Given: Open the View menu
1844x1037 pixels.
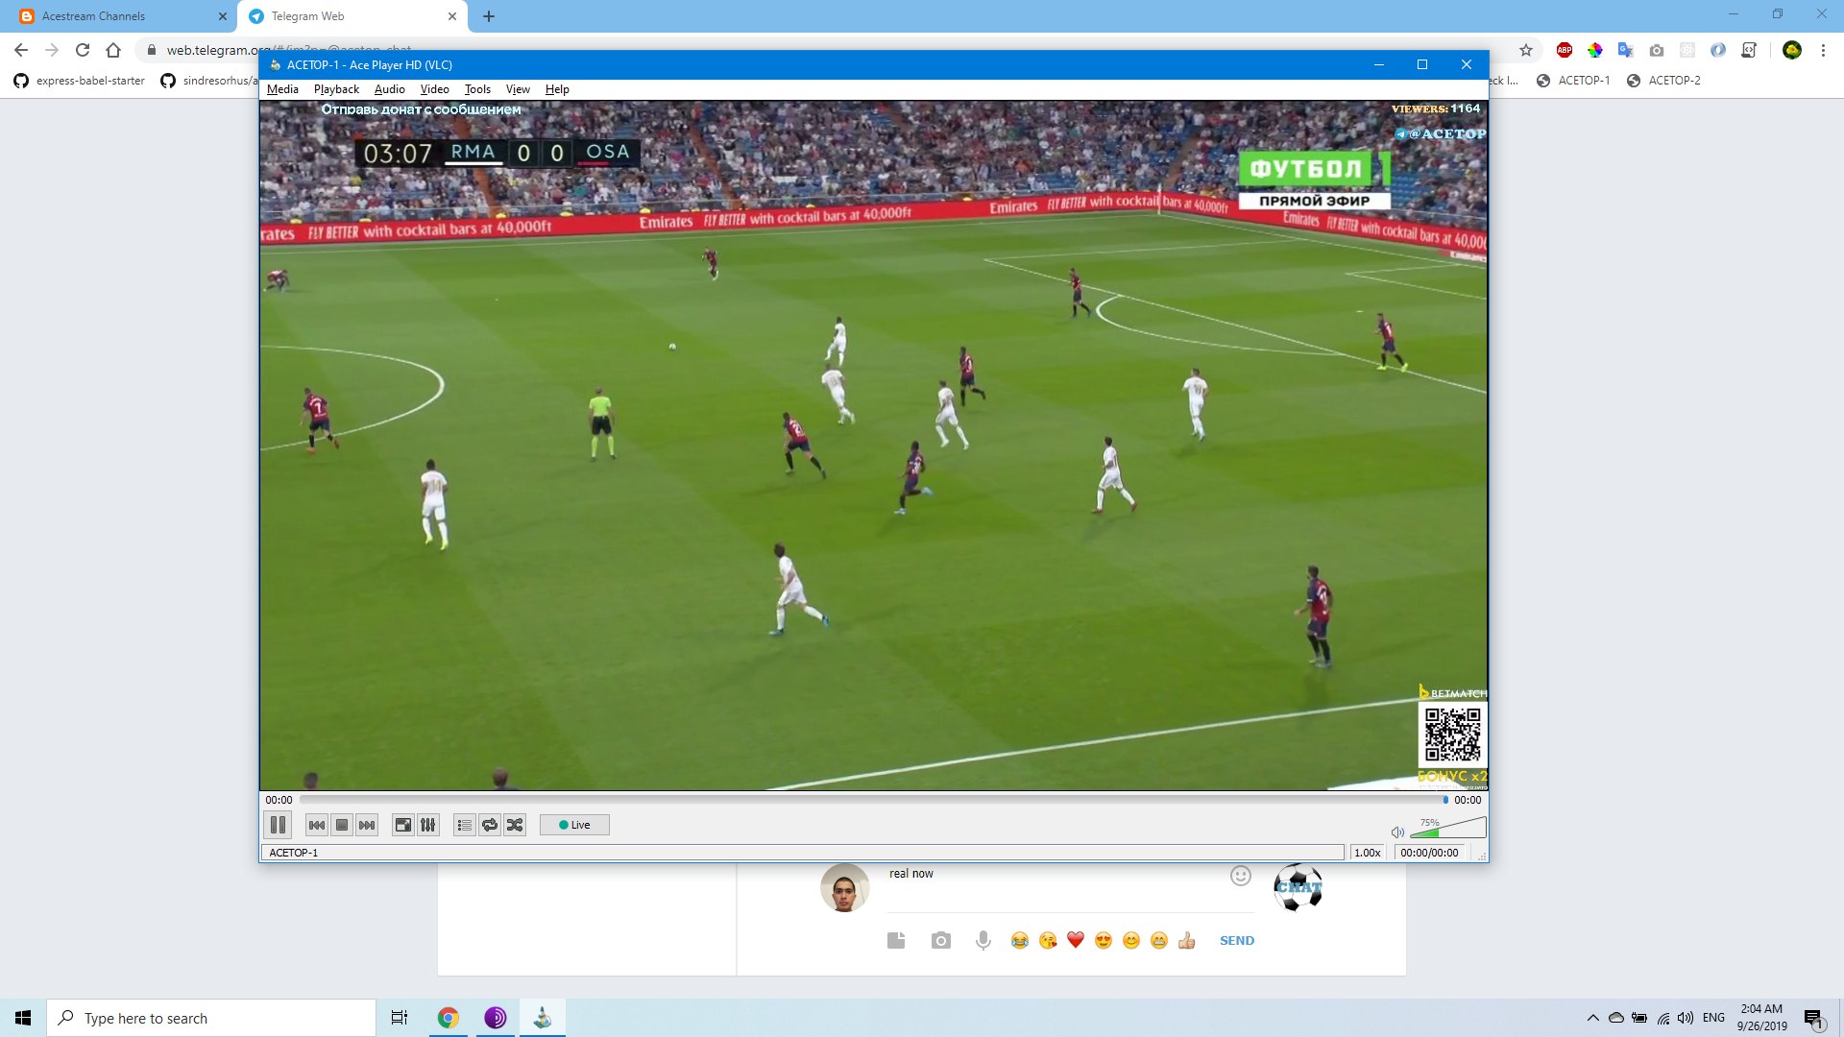Looking at the screenshot, I should point(518,89).
